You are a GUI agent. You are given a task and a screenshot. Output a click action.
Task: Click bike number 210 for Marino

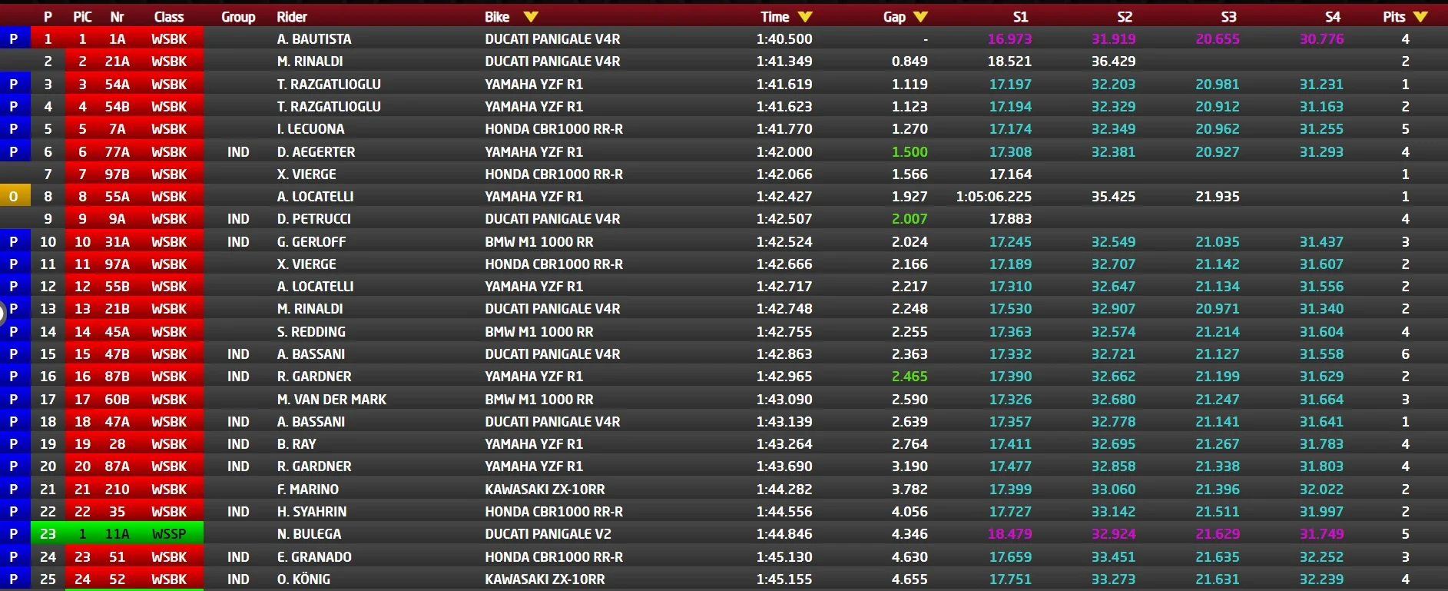pos(117,490)
